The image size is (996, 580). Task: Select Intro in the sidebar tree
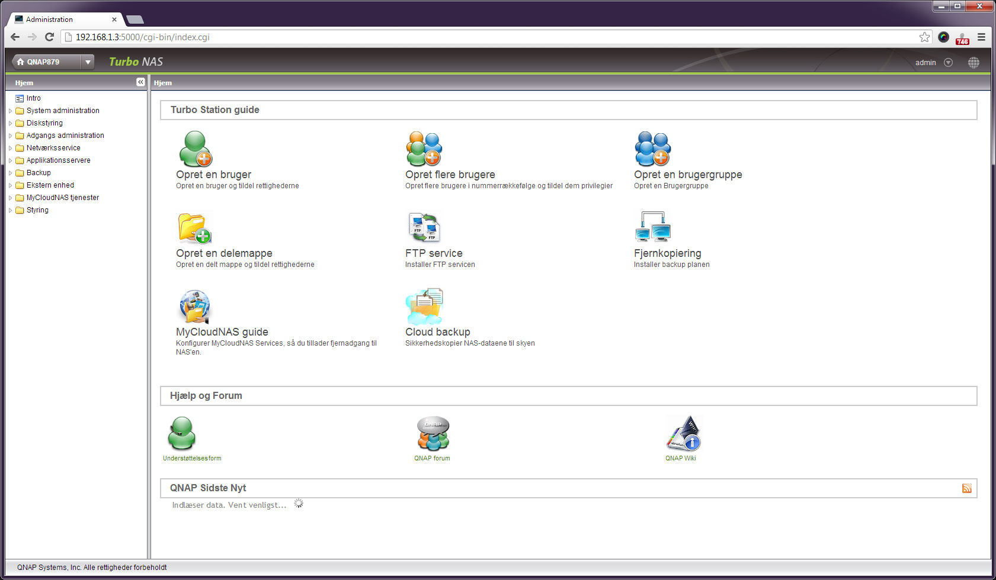tap(33, 98)
